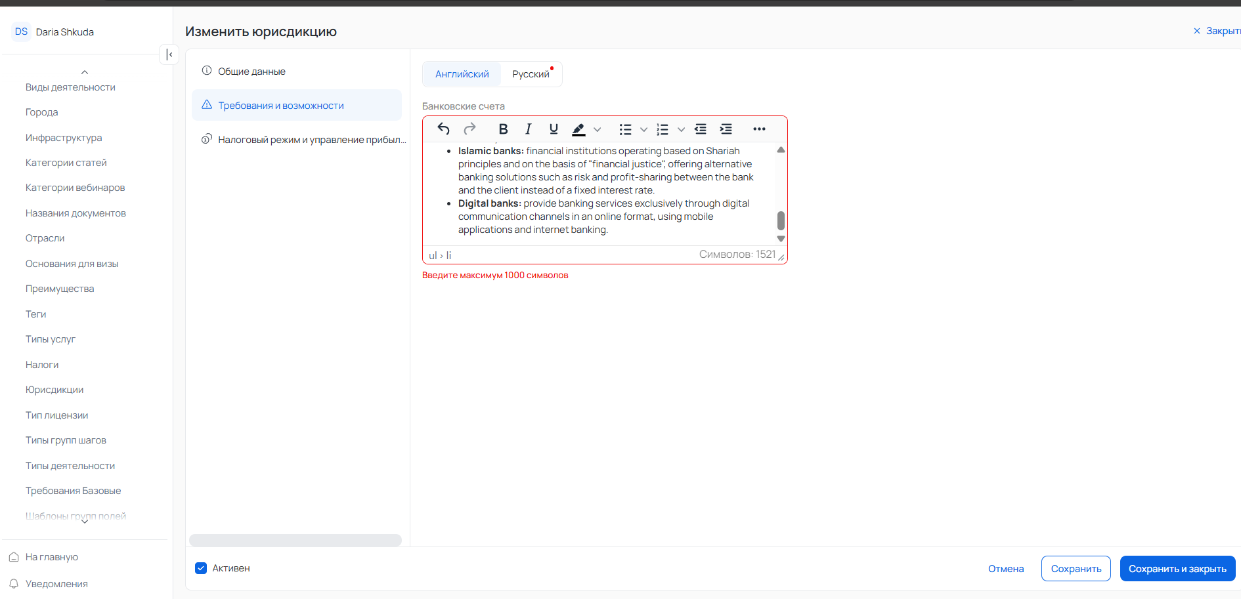Image resolution: width=1241 pixels, height=599 pixels.
Task: Click the editor vertical scrollbar thumb
Action: pos(781,220)
